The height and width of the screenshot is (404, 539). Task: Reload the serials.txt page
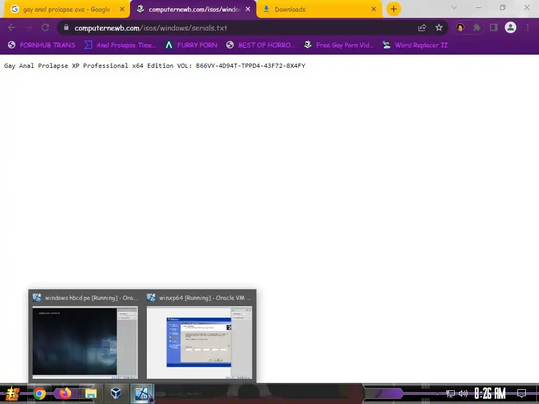coord(45,28)
